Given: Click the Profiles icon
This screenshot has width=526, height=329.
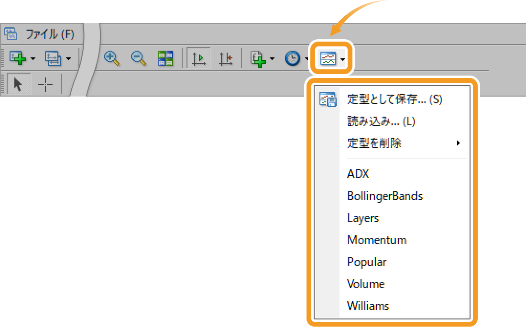Looking at the screenshot, I should (53, 58).
